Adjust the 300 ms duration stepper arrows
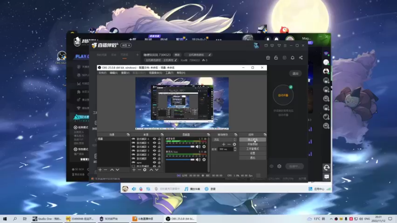The height and width of the screenshot is (223, 397). pyautogui.click(x=235, y=149)
